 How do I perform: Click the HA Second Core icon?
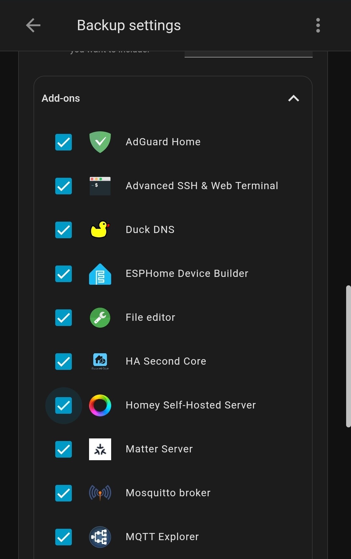100,361
